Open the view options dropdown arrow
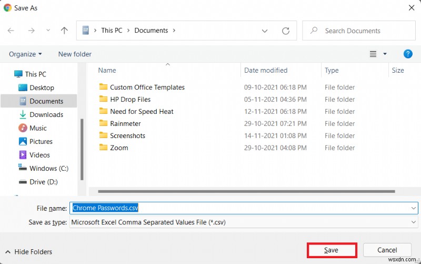 [x=385, y=54]
